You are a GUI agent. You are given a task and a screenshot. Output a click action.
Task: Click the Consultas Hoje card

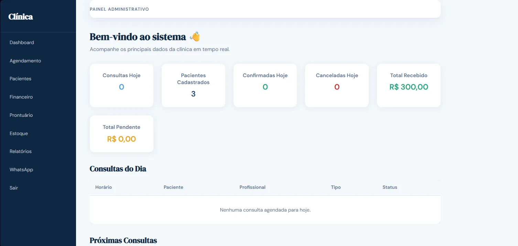point(121,85)
